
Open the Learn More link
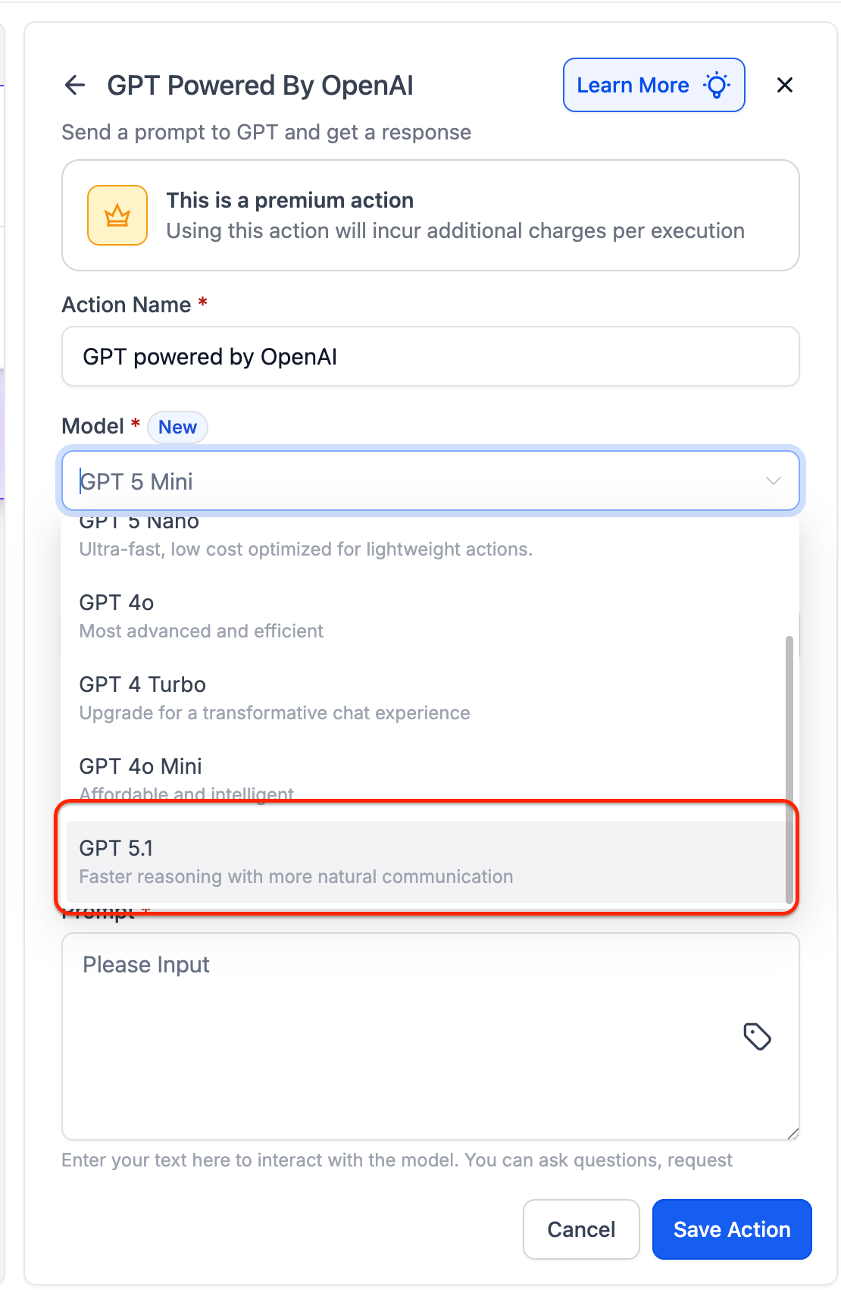pos(633,85)
